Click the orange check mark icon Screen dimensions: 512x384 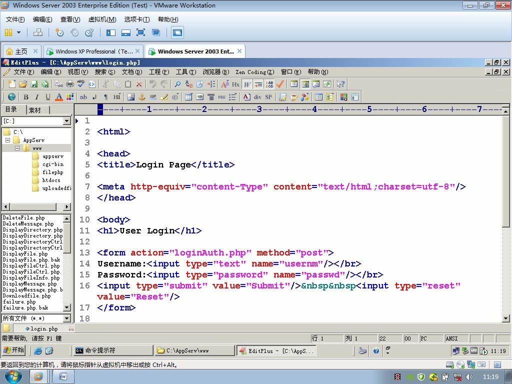tap(280, 84)
